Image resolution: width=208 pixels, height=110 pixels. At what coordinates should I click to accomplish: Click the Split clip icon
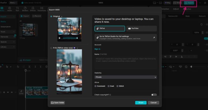coord(29,67)
